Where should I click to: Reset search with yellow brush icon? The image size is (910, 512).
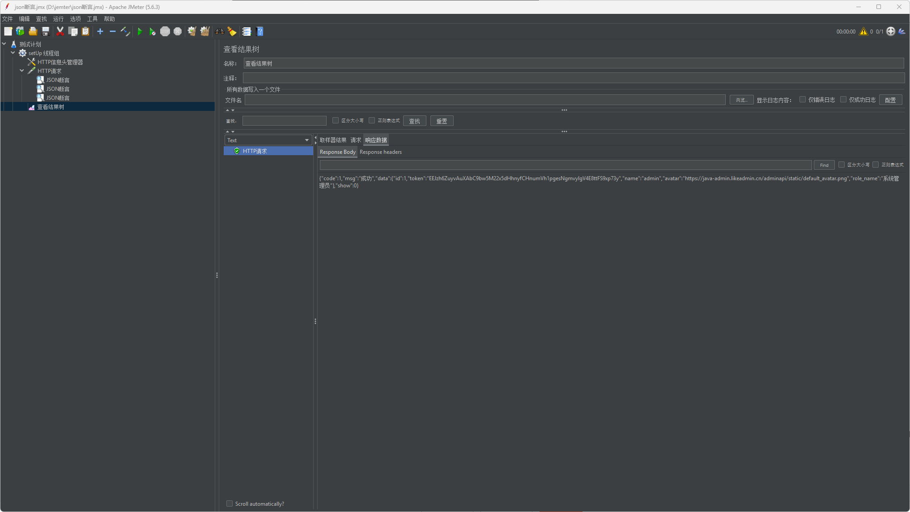click(x=232, y=31)
